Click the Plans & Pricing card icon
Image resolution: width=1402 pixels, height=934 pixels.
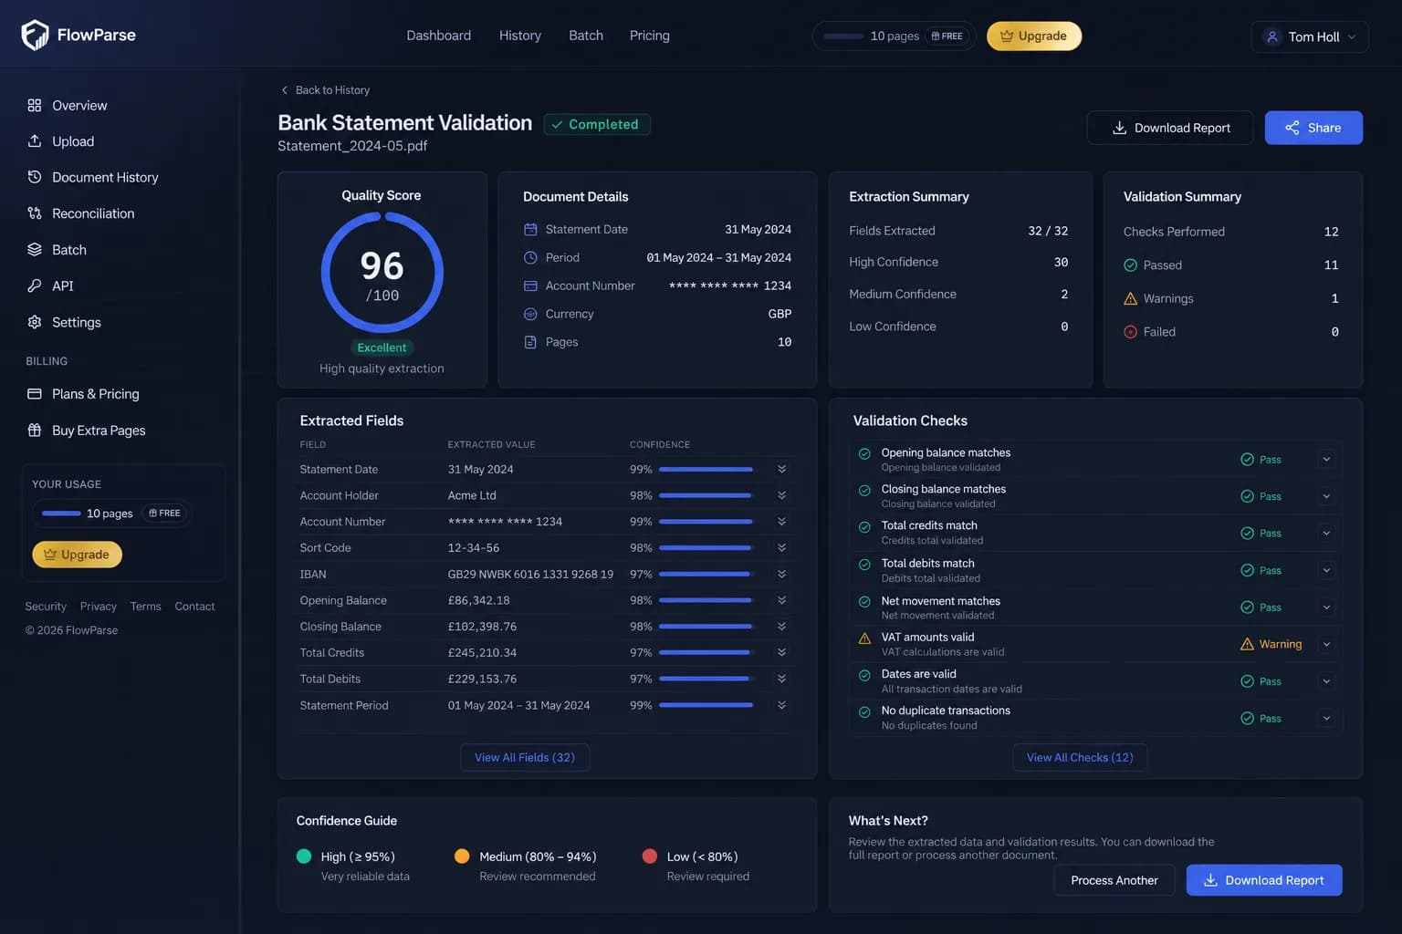[x=35, y=394]
